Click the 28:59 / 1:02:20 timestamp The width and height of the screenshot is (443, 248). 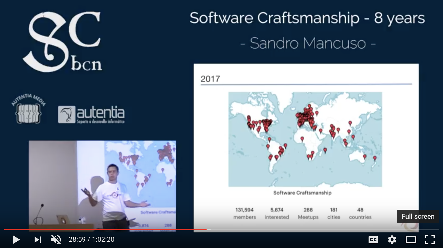[91, 239]
